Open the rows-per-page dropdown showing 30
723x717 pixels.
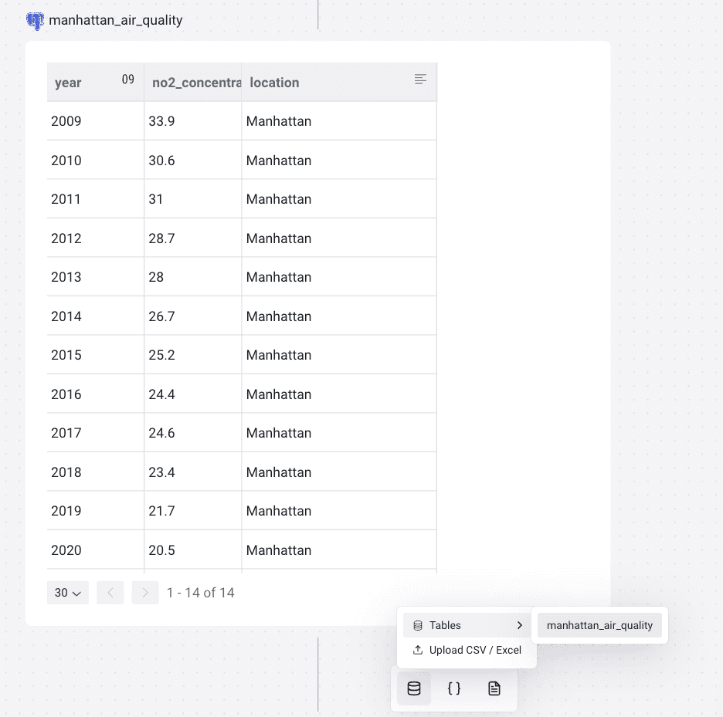pyautogui.click(x=68, y=593)
